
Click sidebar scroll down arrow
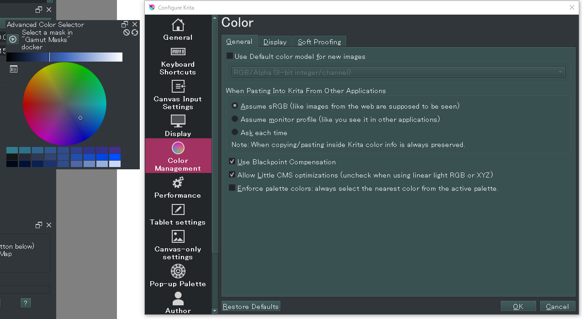[215, 311]
